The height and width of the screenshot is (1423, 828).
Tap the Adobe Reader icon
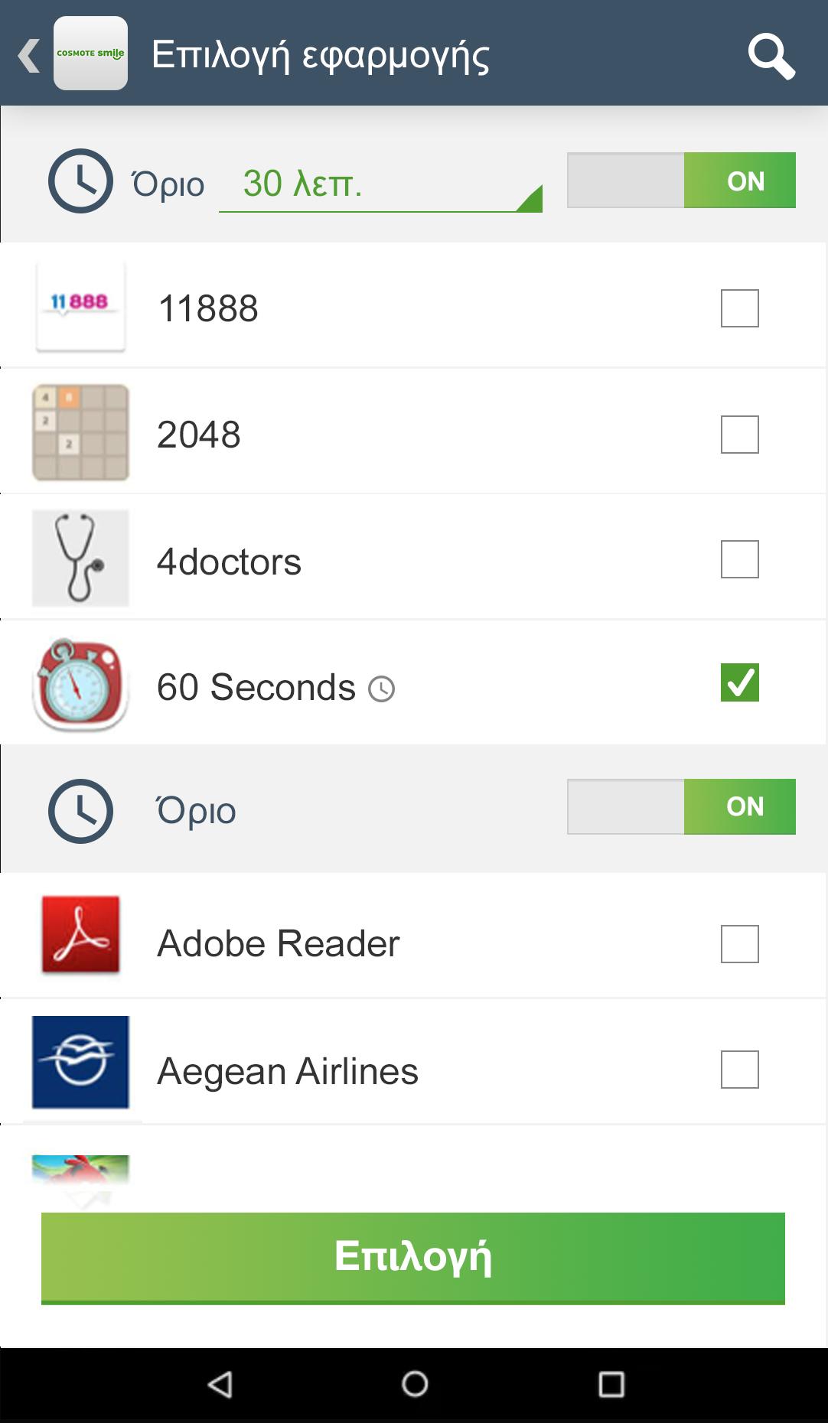point(80,935)
